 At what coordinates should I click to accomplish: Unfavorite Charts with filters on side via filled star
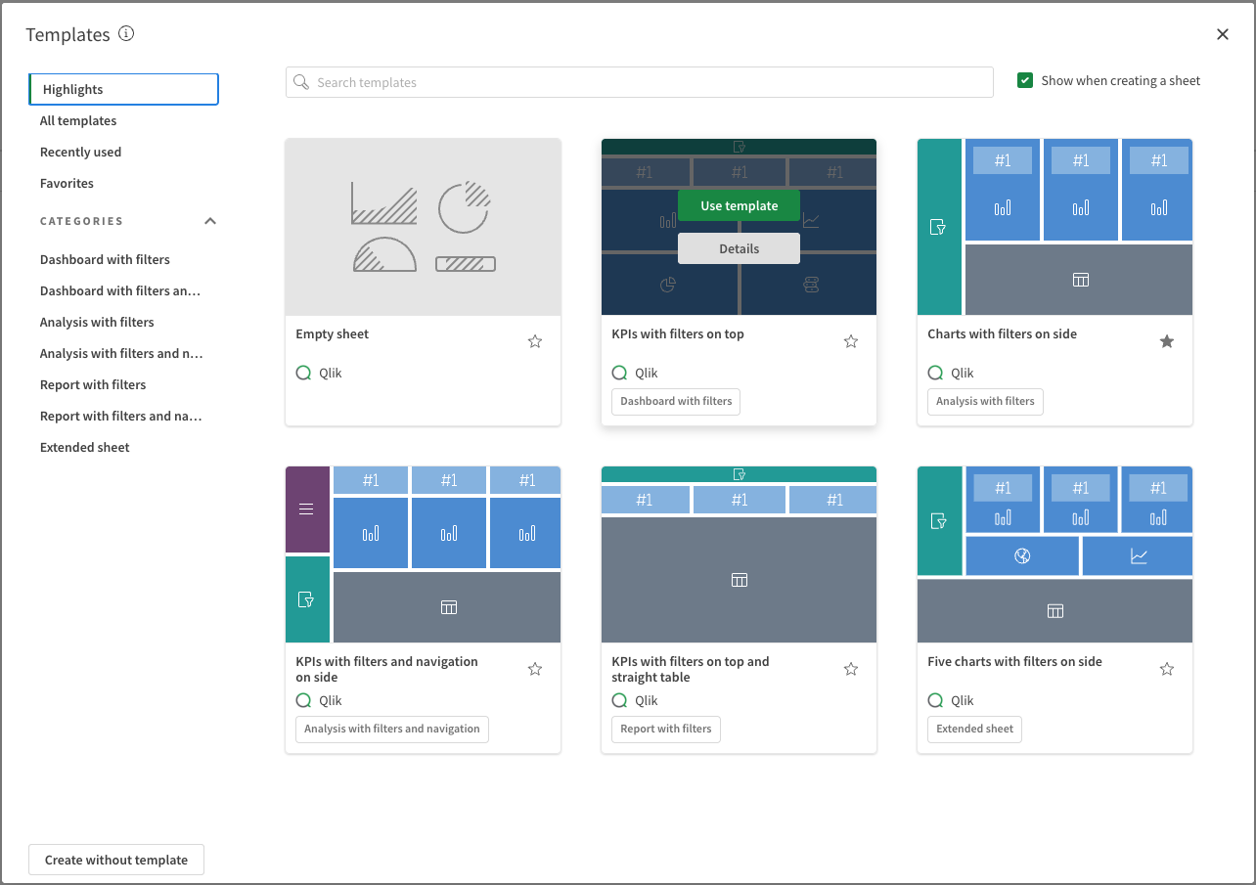point(1167,341)
